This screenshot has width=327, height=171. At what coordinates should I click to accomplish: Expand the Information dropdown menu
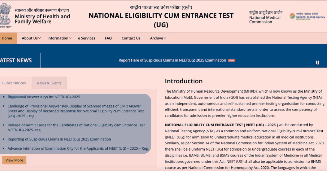pos(59,38)
